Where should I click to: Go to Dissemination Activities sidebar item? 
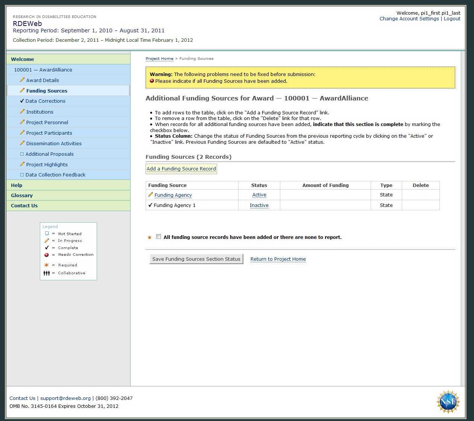(x=54, y=143)
